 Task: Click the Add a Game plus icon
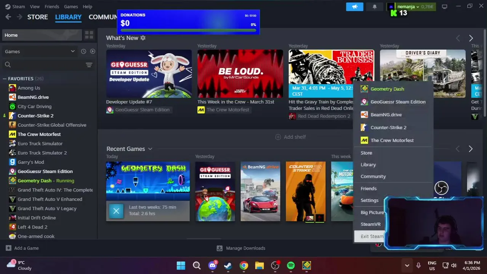[x=8, y=248]
